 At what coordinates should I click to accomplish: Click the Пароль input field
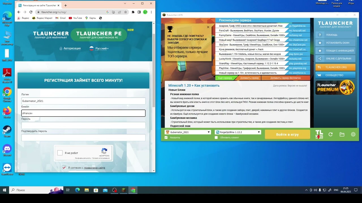click(83, 125)
